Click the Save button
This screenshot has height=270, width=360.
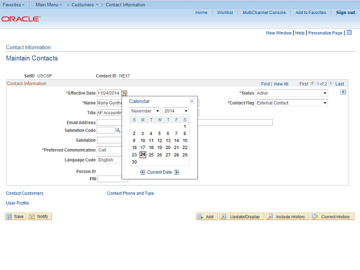coord(16,217)
